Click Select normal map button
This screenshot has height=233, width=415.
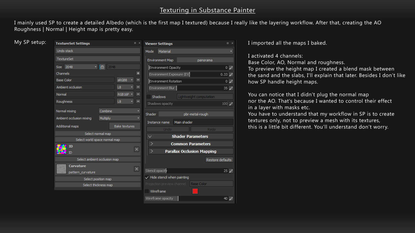point(98,134)
